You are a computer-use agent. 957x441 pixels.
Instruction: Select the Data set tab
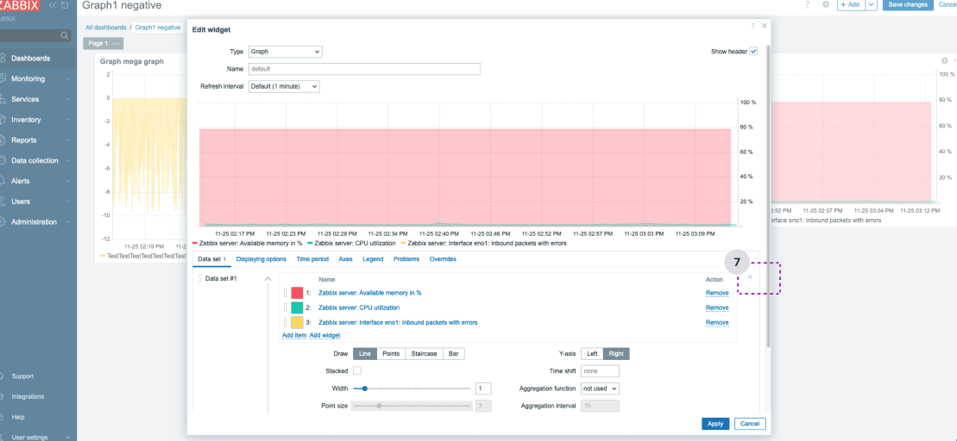212,259
